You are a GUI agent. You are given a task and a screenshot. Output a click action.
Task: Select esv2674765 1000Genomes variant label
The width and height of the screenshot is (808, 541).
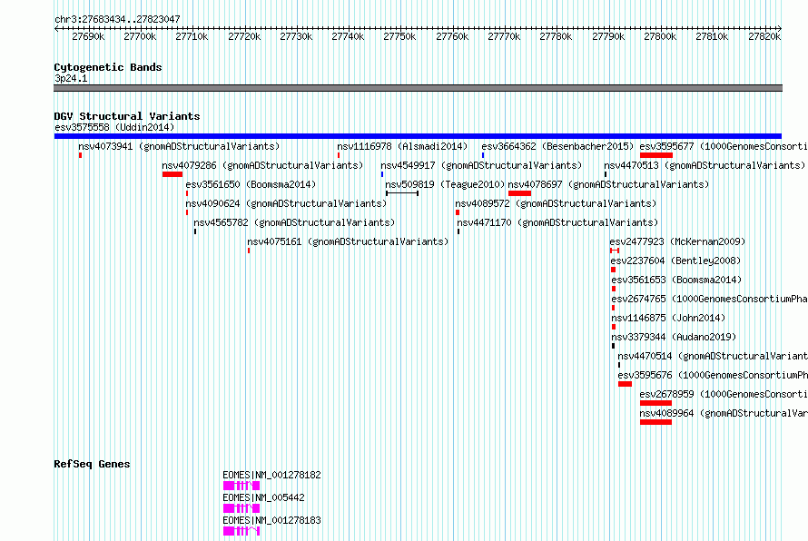pyautogui.click(x=710, y=299)
